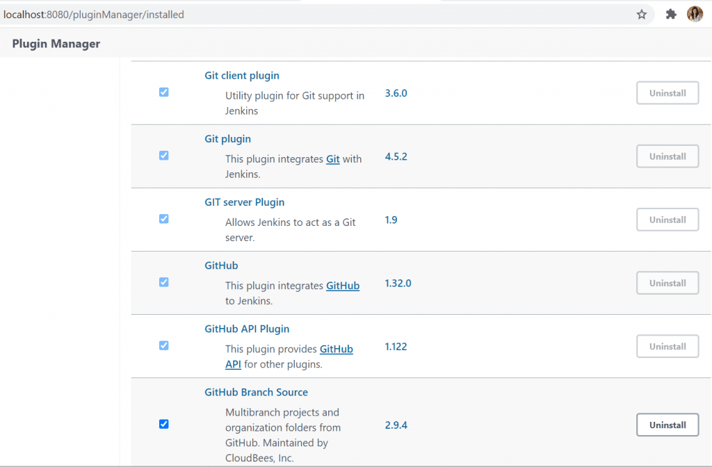712x467 pixels.
Task: Click Uninstall in the GIT server Plugin row
Action: pos(667,220)
